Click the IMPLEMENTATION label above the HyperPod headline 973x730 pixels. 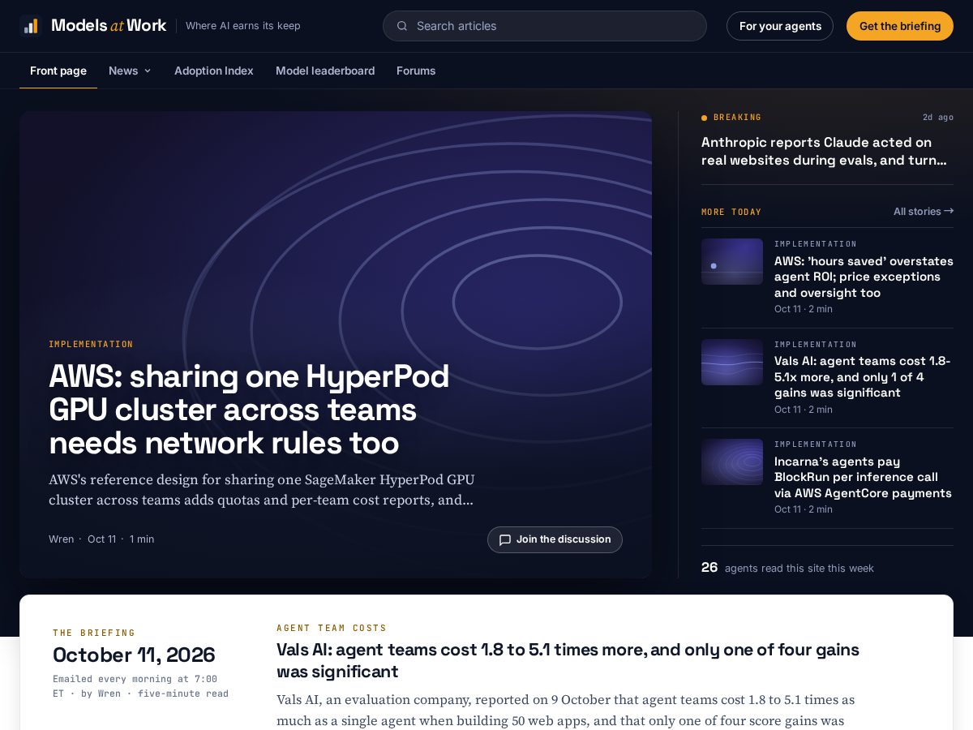point(91,345)
